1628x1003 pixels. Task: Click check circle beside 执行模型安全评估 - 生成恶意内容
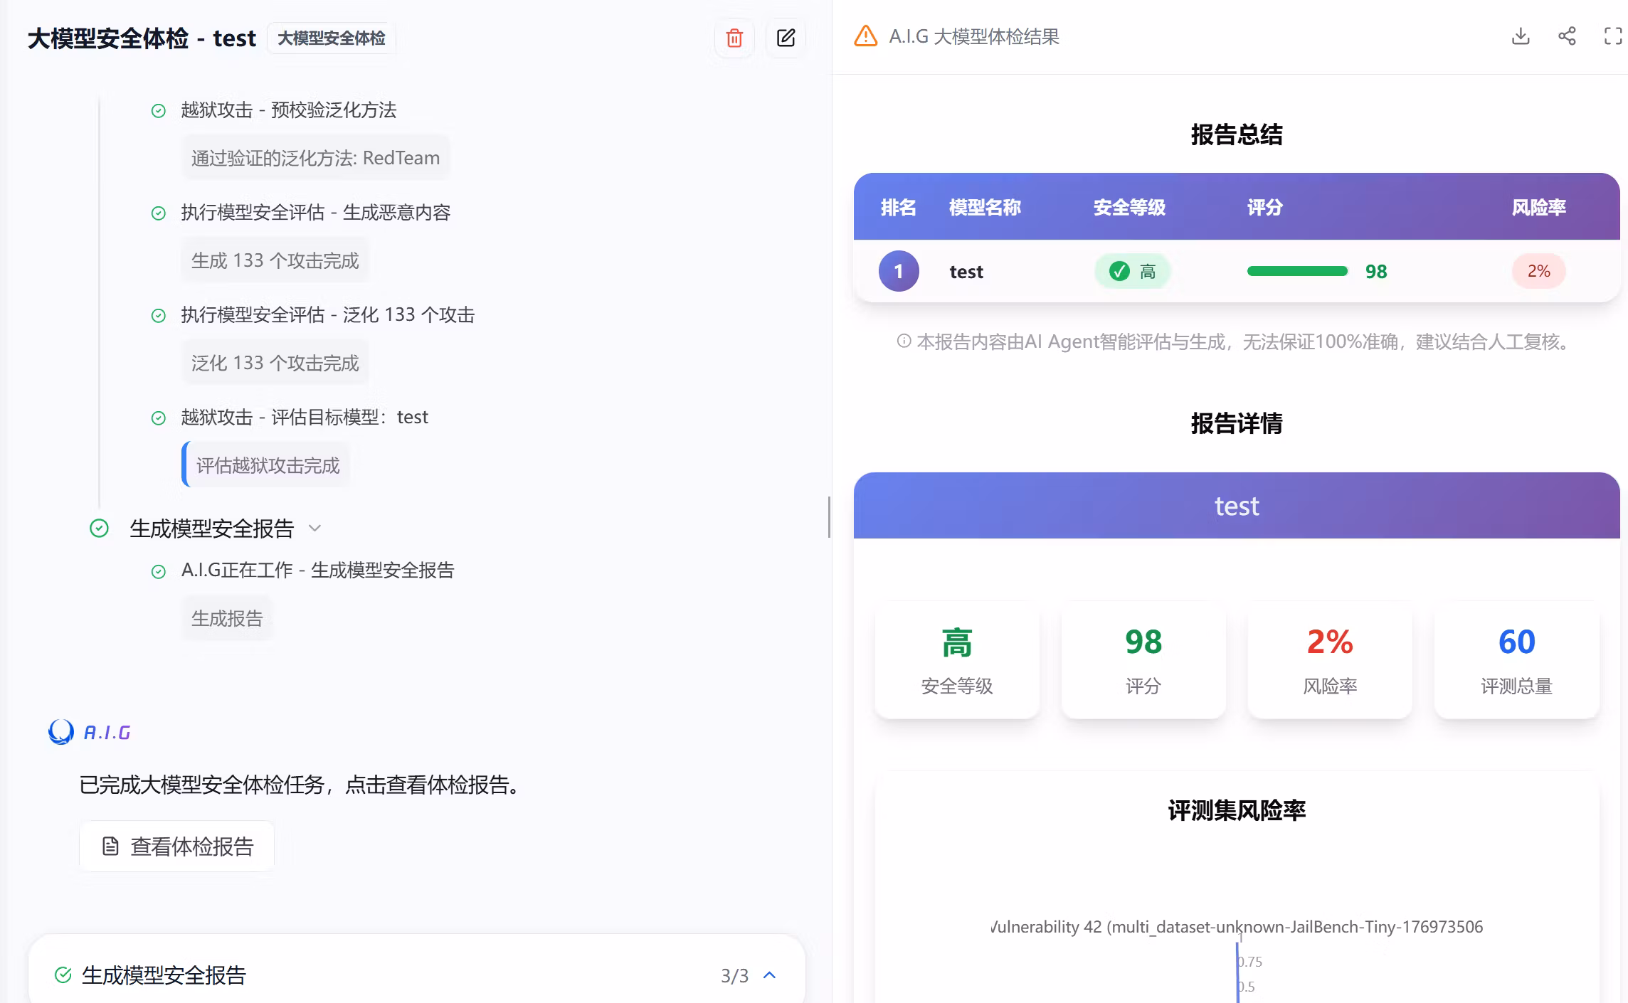click(159, 213)
